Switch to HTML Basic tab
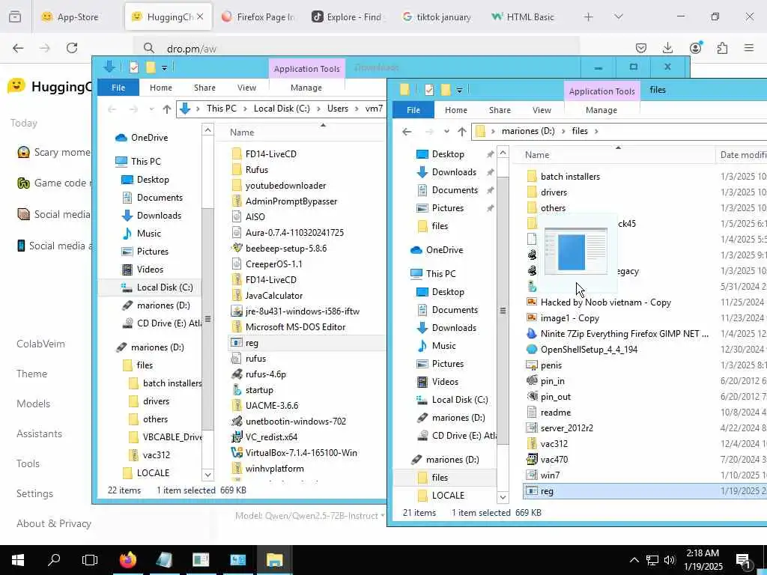The height and width of the screenshot is (575, 767). pos(524,17)
